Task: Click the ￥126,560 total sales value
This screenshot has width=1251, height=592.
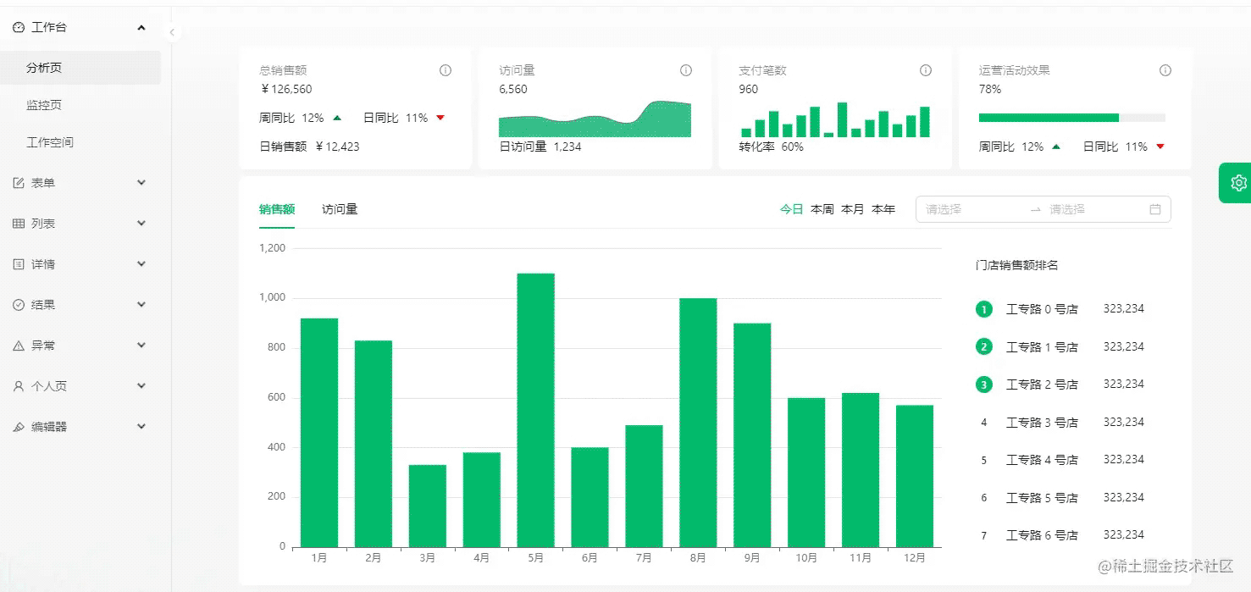Action: click(286, 89)
